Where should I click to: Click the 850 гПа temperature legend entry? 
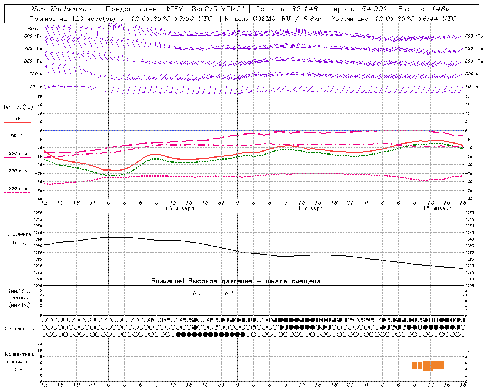coord(17,153)
